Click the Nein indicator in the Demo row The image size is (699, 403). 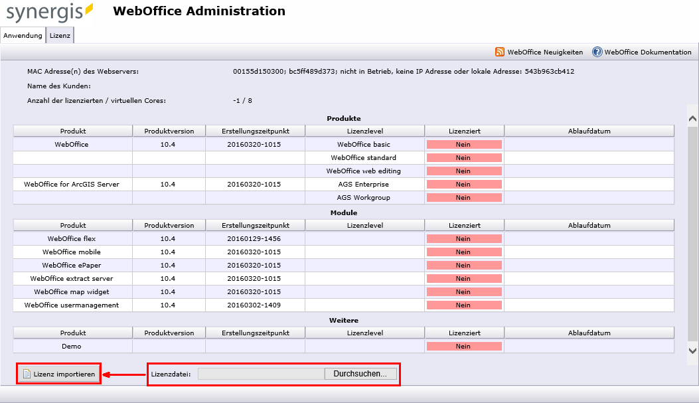pos(463,345)
